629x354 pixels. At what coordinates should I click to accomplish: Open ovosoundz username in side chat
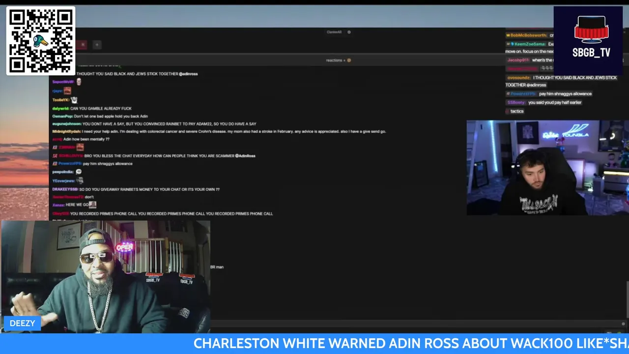pyautogui.click(x=519, y=78)
